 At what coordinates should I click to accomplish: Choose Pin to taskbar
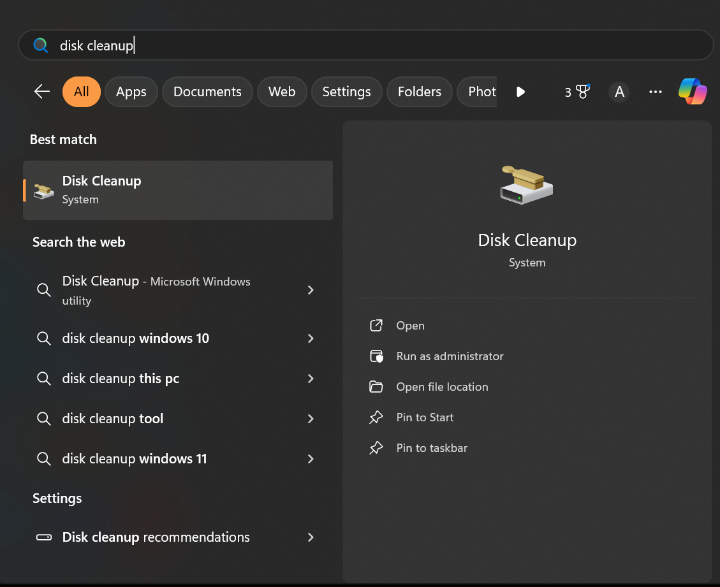[432, 448]
